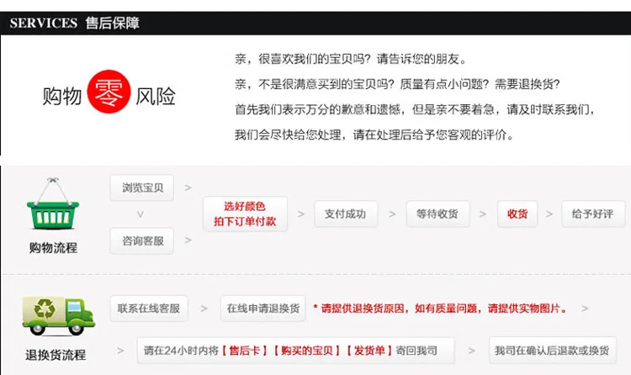Image resolution: width=631 pixels, height=375 pixels.
Task: Click the arrow between 收货 and 给予好评
Action: [549, 214]
